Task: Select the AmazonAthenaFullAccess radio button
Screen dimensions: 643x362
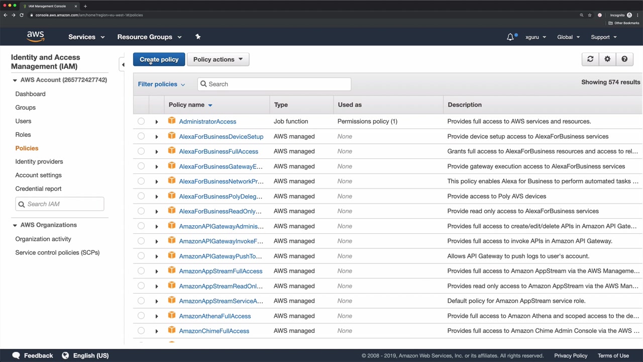Action: click(141, 316)
